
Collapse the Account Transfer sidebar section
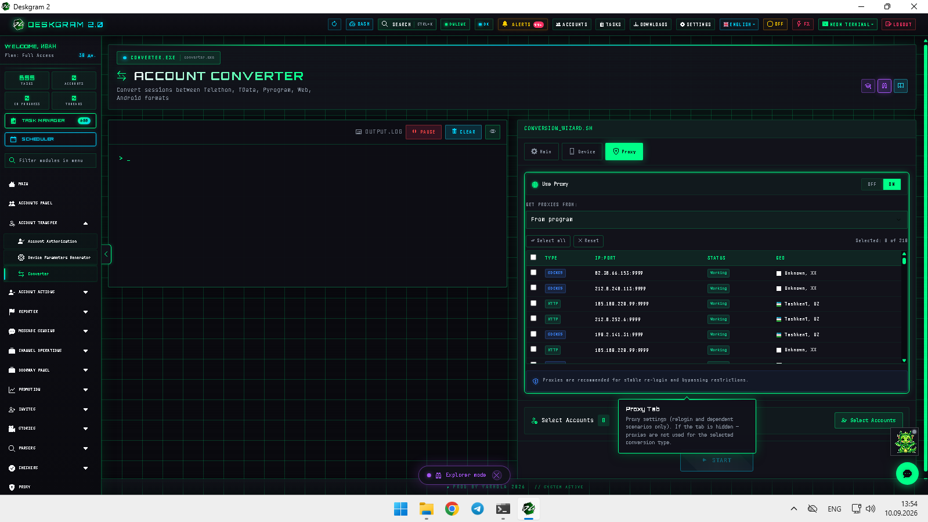49,223
